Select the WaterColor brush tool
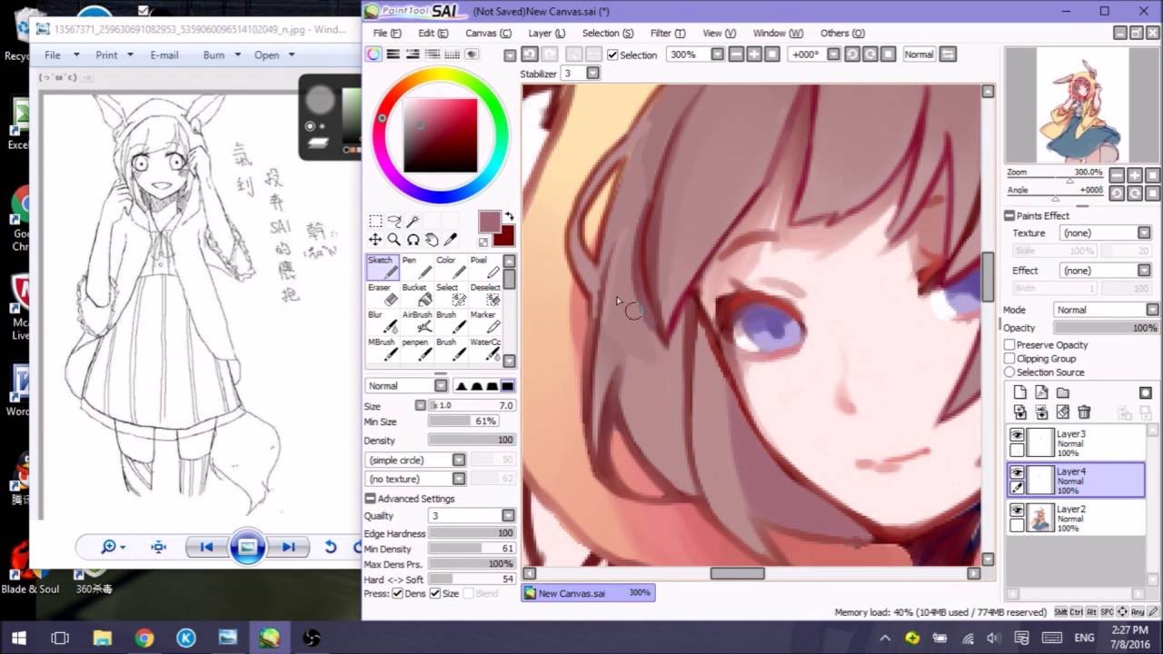The width and height of the screenshot is (1163, 654). 485,349
